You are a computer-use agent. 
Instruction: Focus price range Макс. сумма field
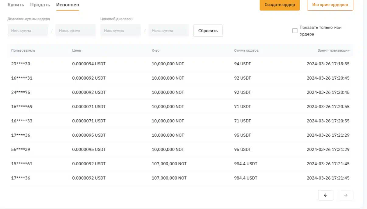169,31
